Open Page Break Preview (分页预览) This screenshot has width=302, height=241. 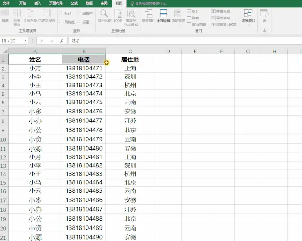click(17, 18)
